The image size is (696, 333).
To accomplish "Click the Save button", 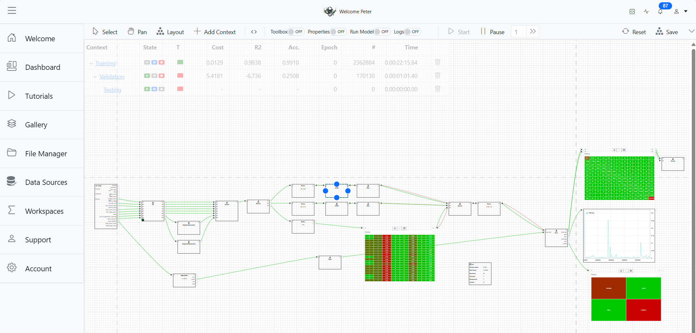I will click(667, 32).
